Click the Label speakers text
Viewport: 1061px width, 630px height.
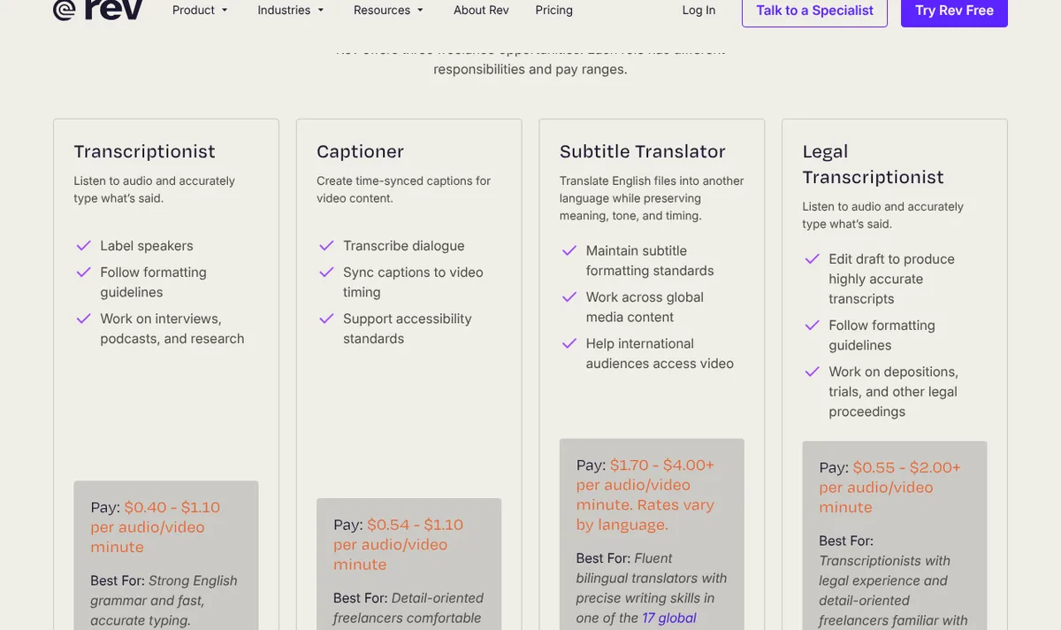click(x=147, y=246)
